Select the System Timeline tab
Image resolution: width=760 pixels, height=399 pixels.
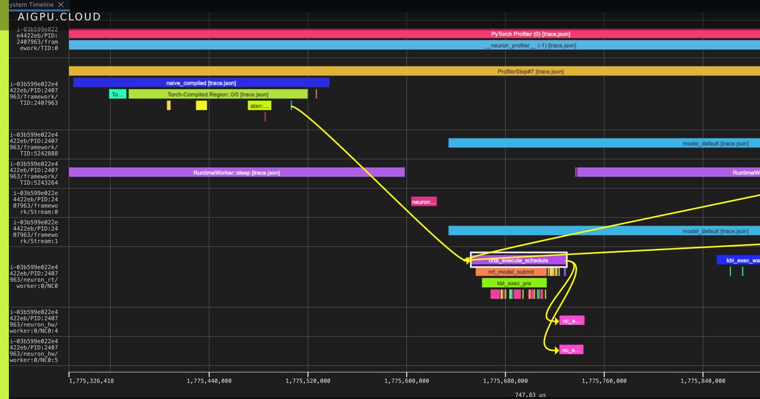coord(30,4)
